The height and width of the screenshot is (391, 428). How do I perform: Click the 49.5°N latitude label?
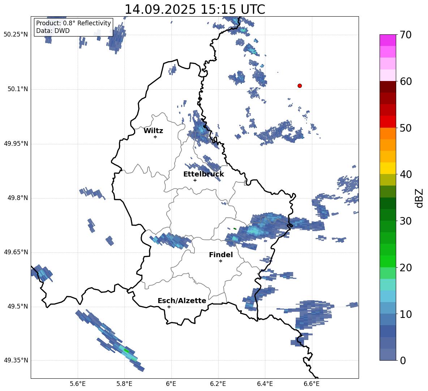coord(18,306)
